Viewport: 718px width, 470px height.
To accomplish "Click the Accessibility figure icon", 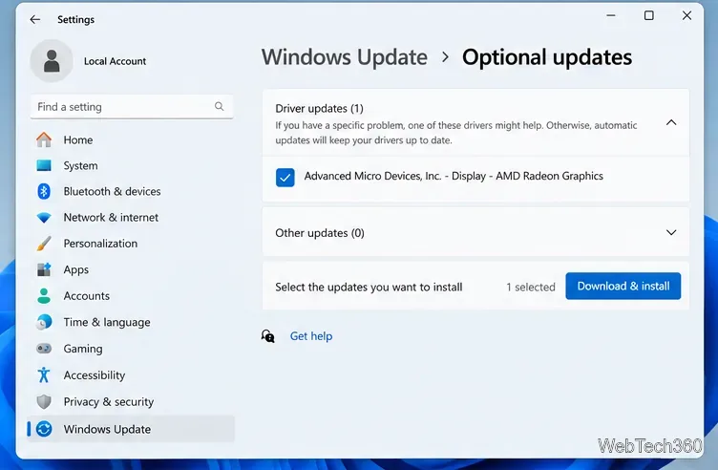I will click(44, 374).
